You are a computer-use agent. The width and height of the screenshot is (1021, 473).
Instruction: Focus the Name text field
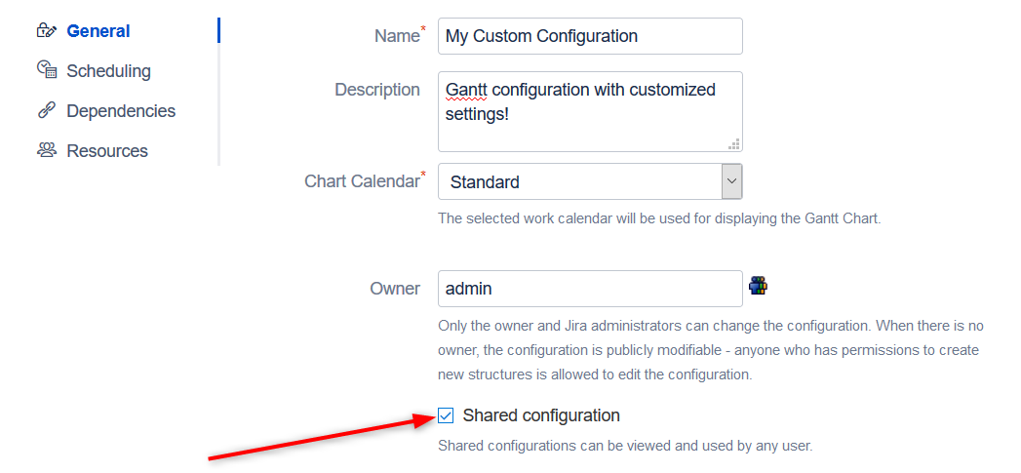point(590,36)
